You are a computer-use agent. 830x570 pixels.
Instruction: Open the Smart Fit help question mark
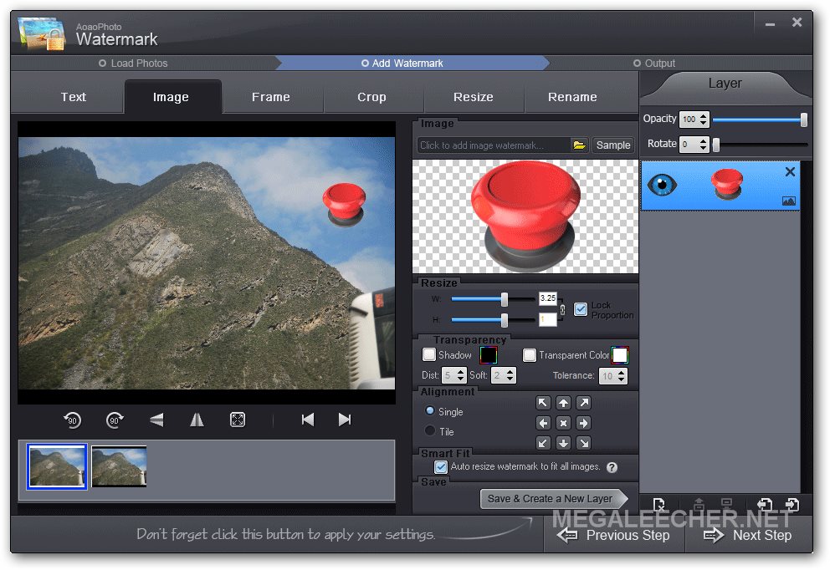click(612, 467)
